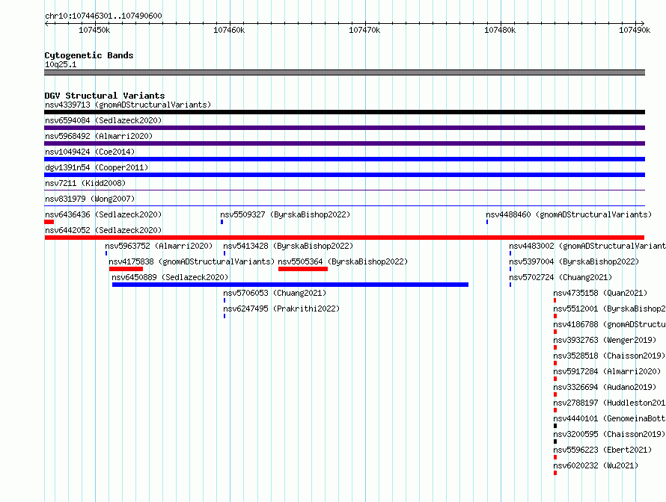Screen dimensions: 666x502
Task: Open the nsv3528518 (Chaisson2019) label
Action: pos(609,356)
